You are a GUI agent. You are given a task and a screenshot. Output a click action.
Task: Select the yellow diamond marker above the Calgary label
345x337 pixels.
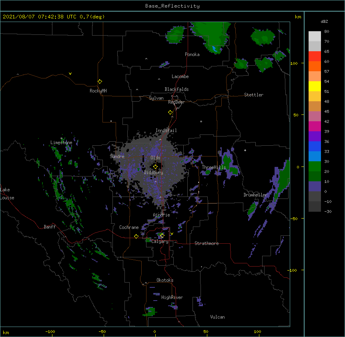tap(162, 236)
